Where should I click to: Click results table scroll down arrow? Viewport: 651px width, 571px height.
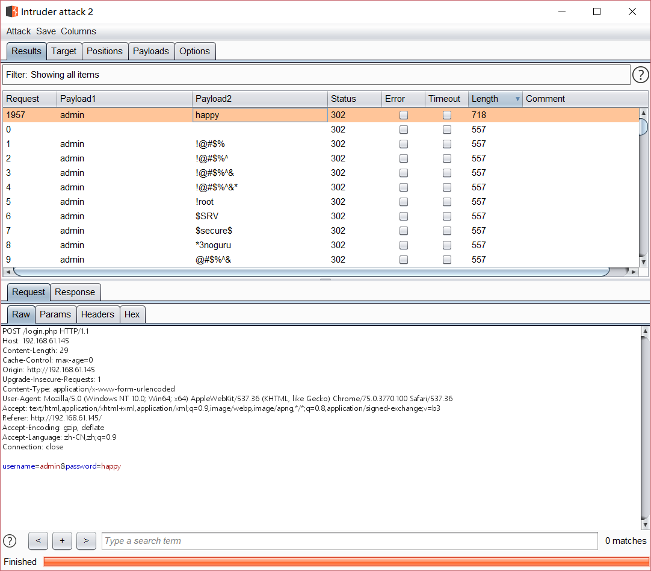pos(644,262)
